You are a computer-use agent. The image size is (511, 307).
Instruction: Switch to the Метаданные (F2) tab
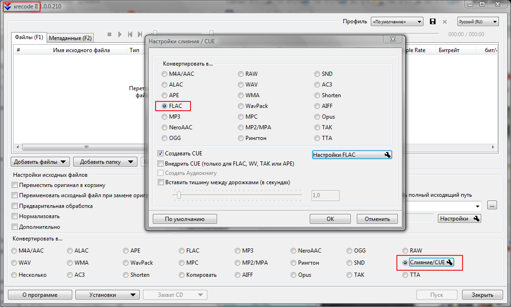[70, 38]
